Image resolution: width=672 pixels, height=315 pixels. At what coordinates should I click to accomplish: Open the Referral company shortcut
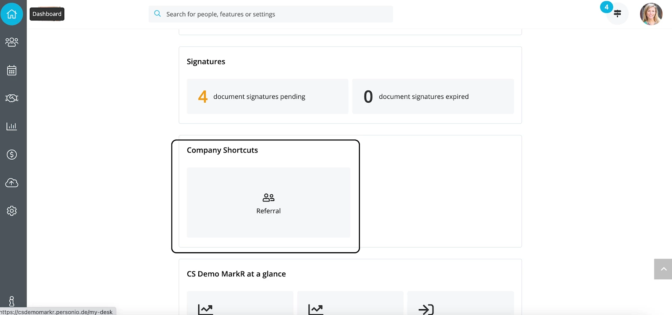point(268,203)
